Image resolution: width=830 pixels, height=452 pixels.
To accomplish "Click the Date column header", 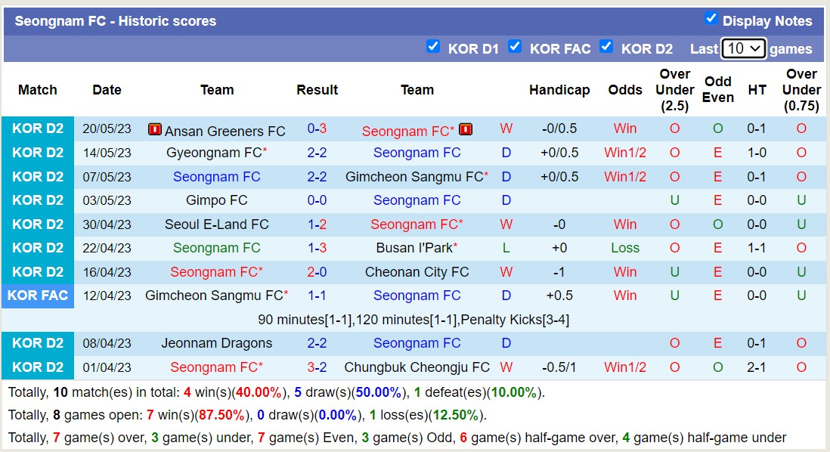I will [x=107, y=89].
